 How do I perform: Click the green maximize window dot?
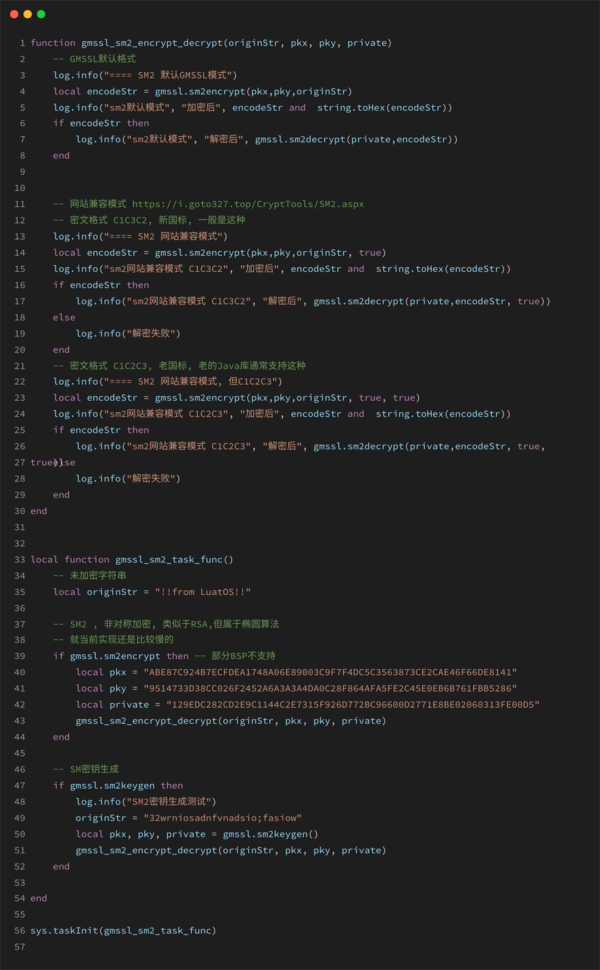41,14
